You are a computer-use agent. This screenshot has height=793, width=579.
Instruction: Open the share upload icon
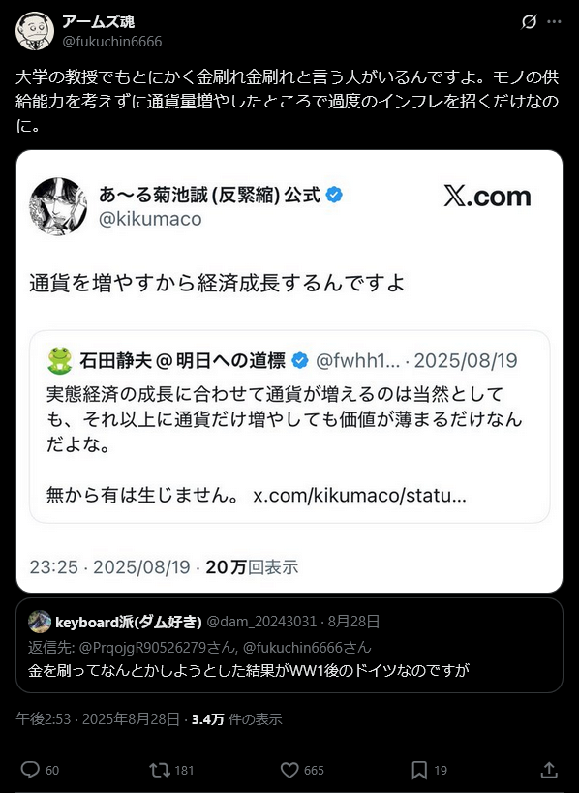549,770
